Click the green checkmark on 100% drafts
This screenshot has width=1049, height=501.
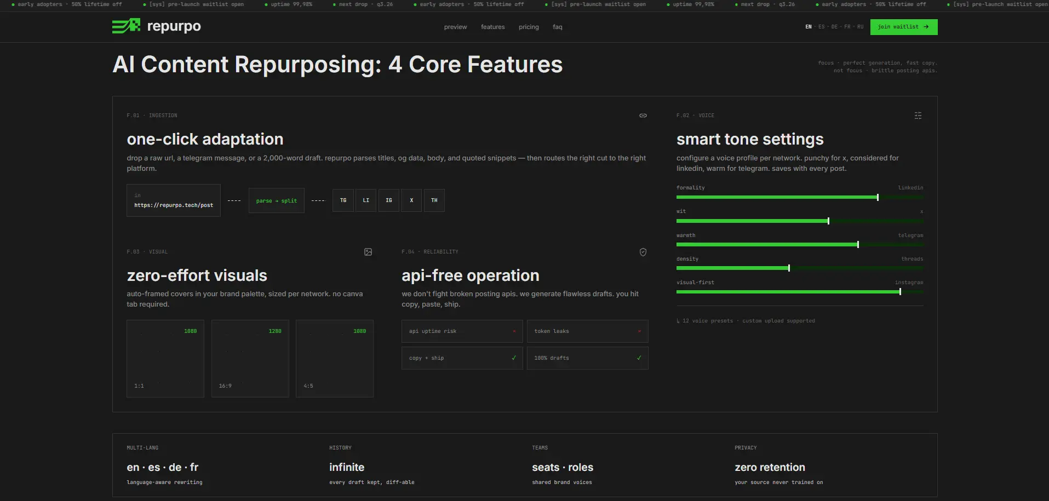coord(639,358)
